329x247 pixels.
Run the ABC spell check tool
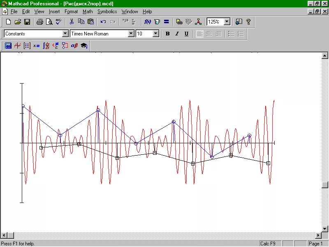tap(58, 22)
